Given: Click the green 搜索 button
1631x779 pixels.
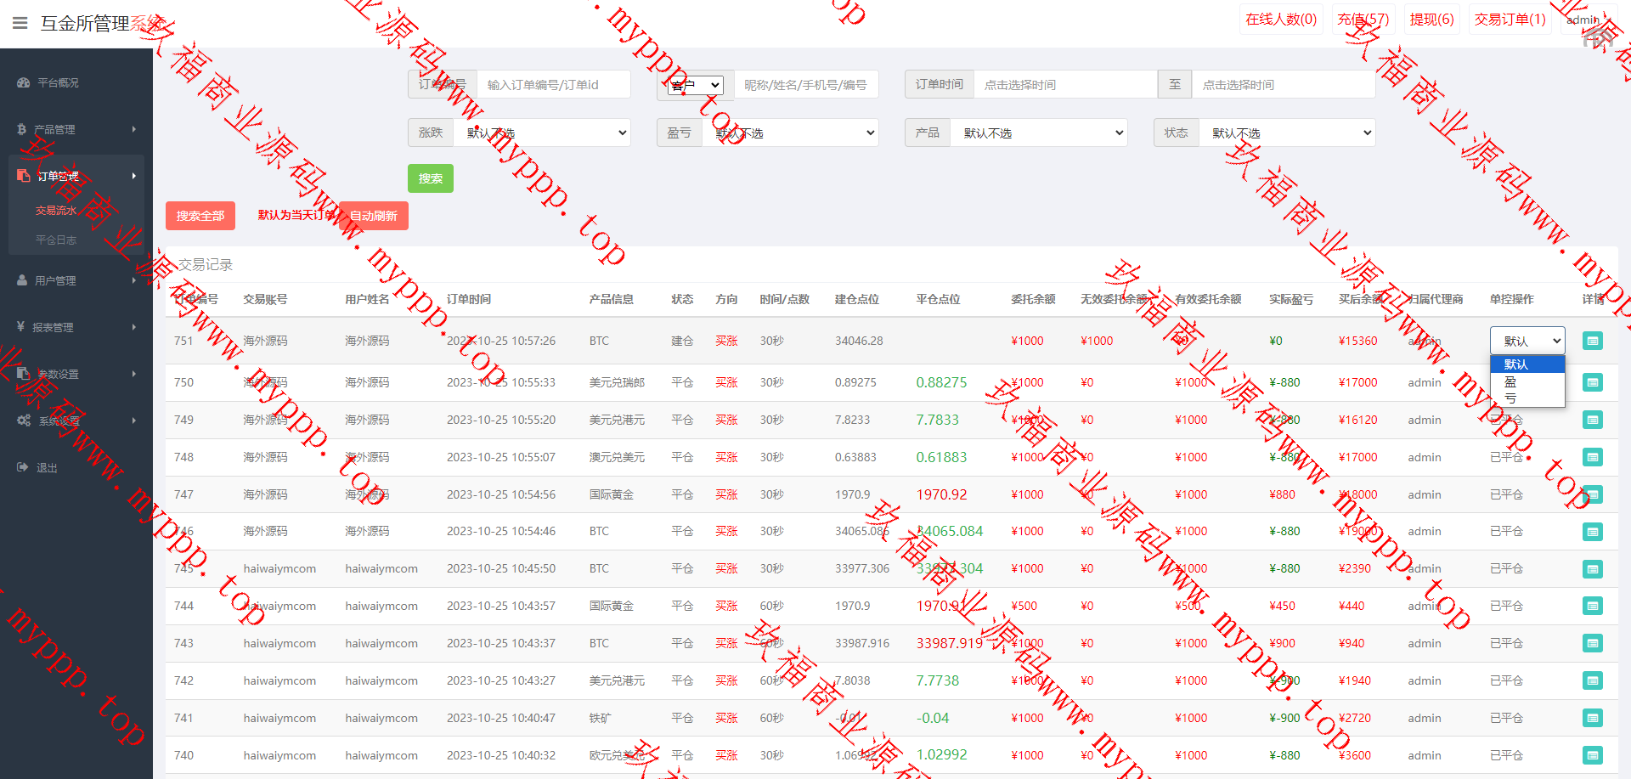Looking at the screenshot, I should (x=431, y=178).
